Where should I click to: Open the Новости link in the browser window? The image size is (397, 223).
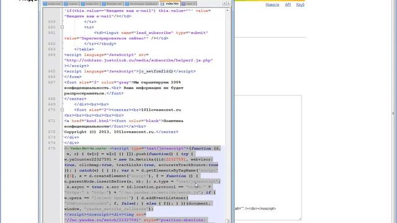coord(272,5)
